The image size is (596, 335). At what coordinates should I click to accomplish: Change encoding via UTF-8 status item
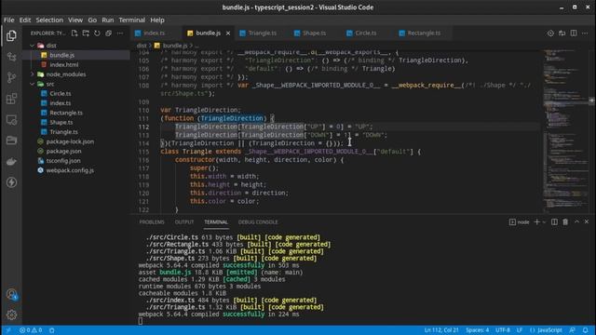point(503,330)
